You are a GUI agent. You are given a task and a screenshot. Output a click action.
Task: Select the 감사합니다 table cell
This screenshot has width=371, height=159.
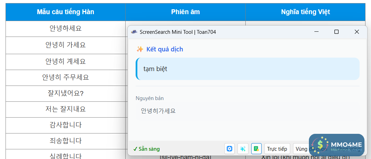66,125
